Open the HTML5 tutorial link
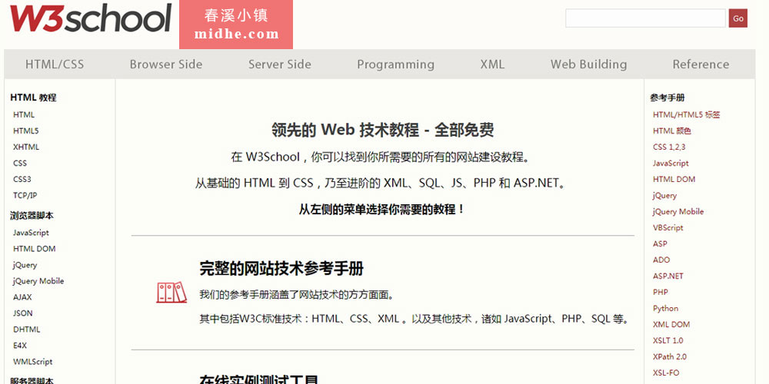769x384 pixels. (x=25, y=131)
